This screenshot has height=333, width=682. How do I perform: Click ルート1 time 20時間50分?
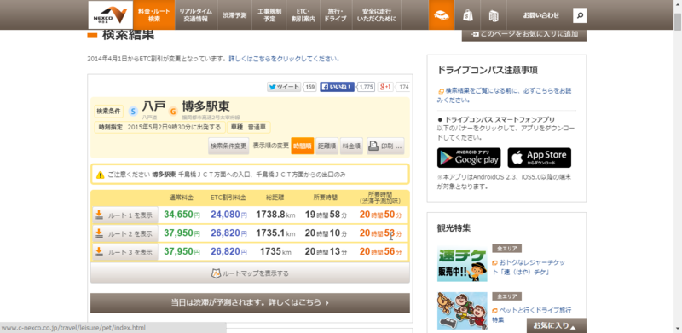tap(380, 215)
